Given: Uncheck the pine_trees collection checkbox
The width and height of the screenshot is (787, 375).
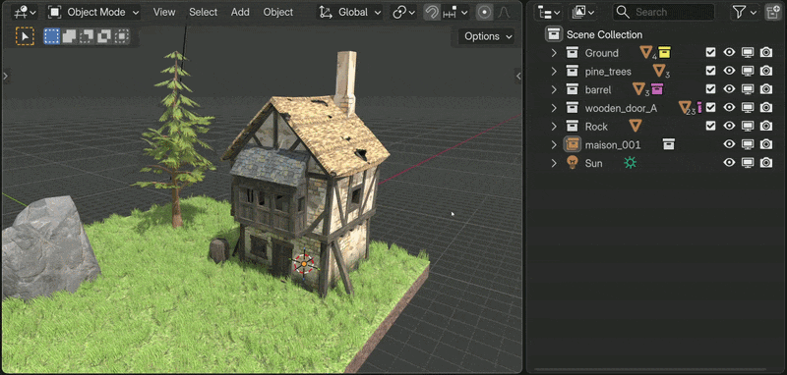Looking at the screenshot, I should [x=710, y=71].
